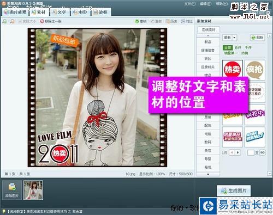Click the zoom in magnifier icon
The width and height of the screenshot is (273, 215).
point(5,21)
